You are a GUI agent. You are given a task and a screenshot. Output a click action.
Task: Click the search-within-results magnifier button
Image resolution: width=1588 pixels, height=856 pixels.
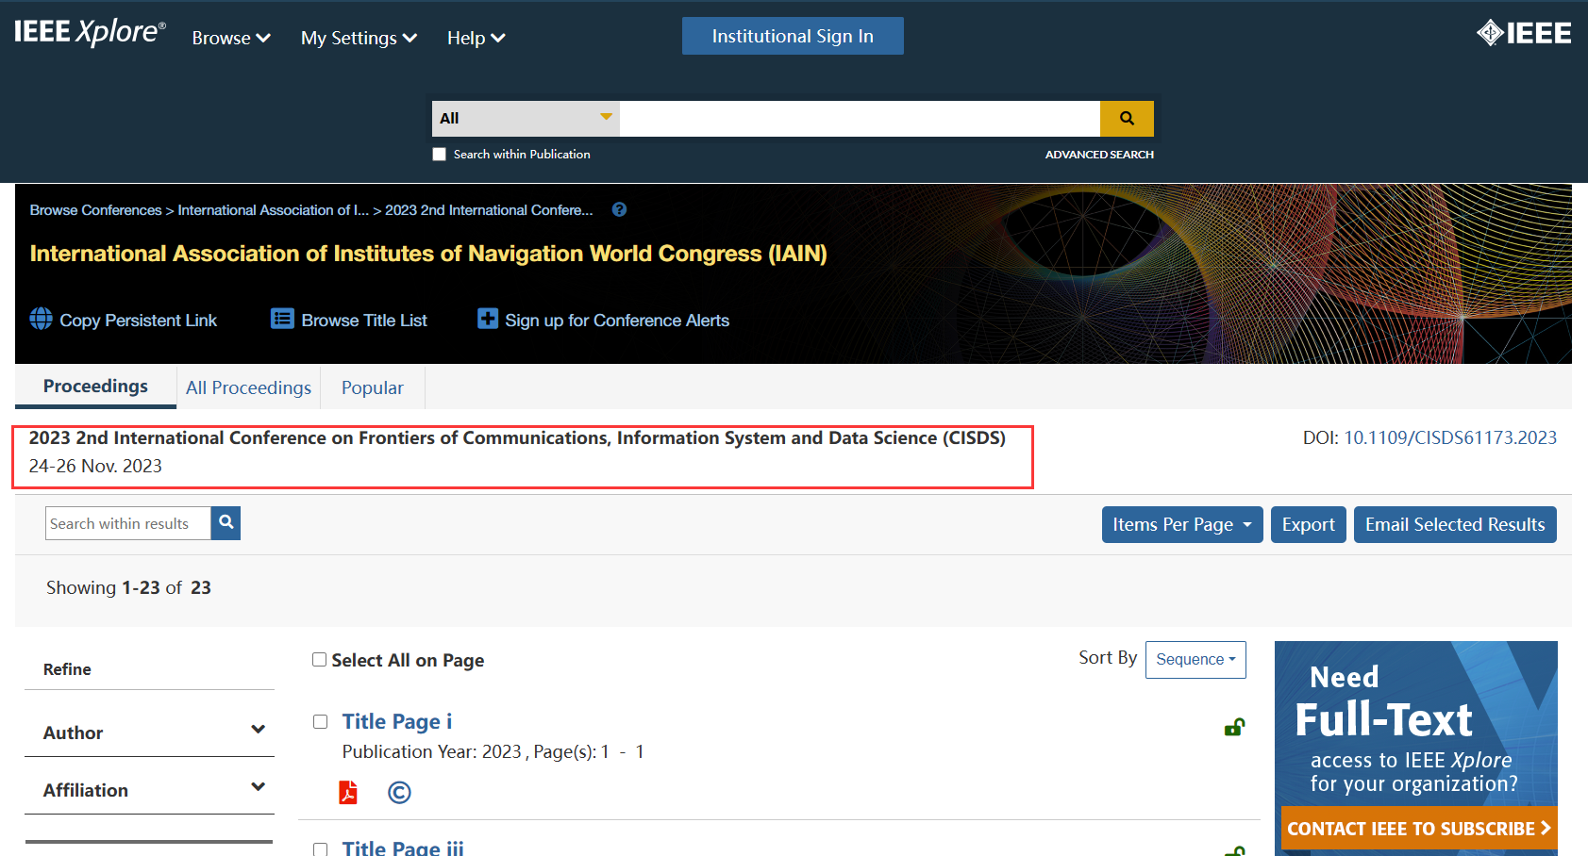tap(226, 523)
